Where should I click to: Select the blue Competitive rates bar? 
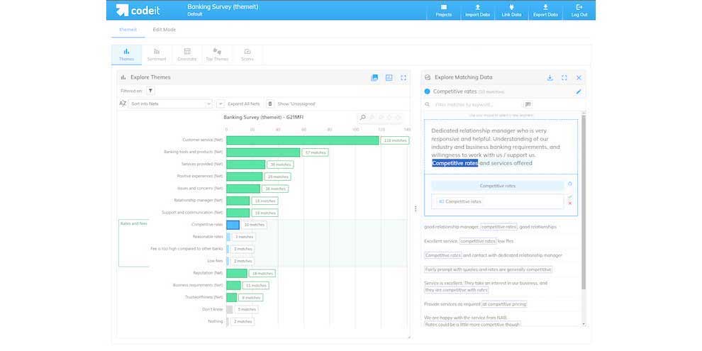[233, 225]
